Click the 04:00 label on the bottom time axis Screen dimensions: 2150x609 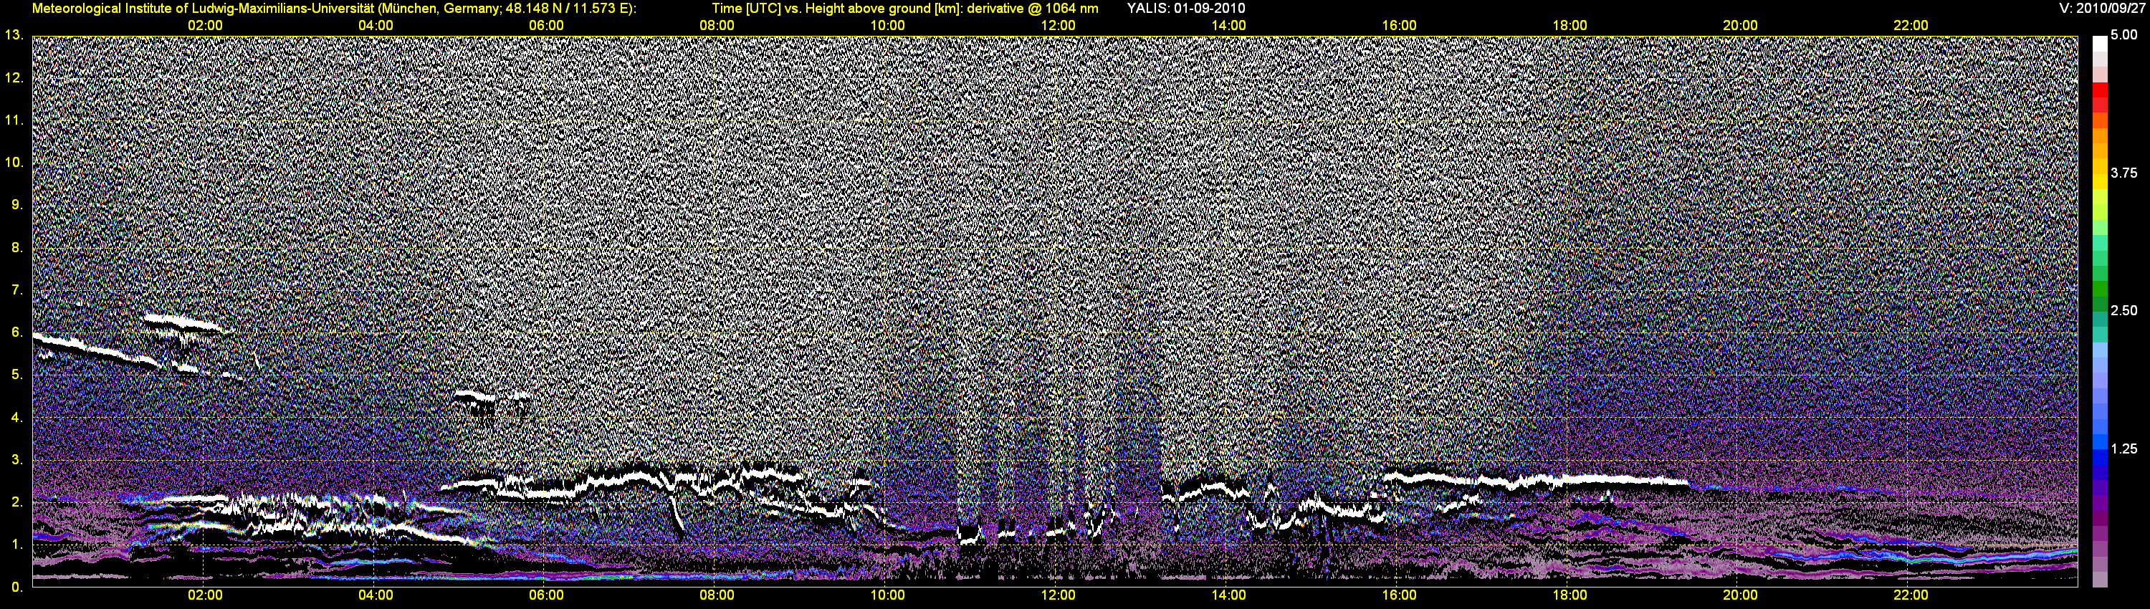(x=376, y=595)
